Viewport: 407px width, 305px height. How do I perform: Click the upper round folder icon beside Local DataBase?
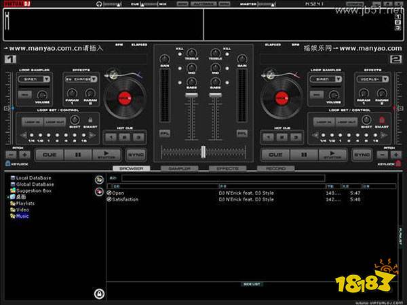coord(99,180)
